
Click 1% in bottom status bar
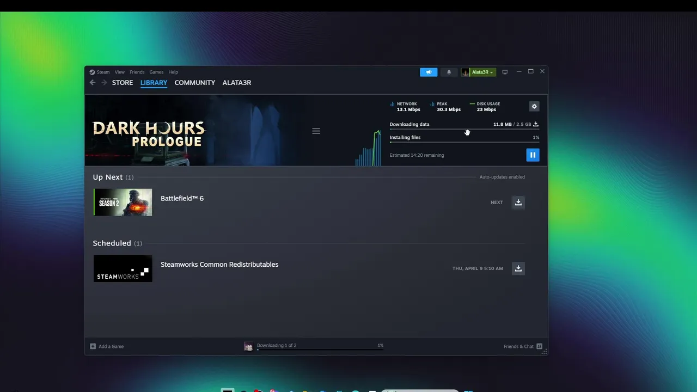coord(380,345)
